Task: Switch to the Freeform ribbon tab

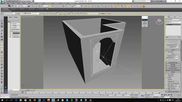Action: [x=13, y=9]
